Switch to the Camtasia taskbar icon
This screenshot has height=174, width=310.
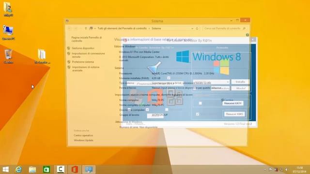(61, 170)
